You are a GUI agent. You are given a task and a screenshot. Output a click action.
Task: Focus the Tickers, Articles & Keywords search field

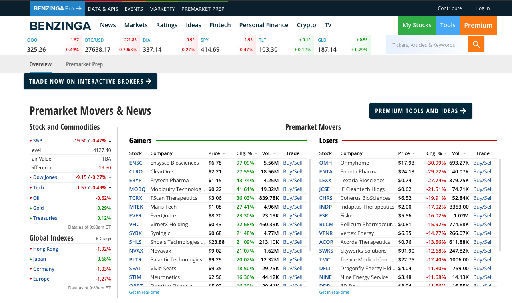[x=427, y=45]
